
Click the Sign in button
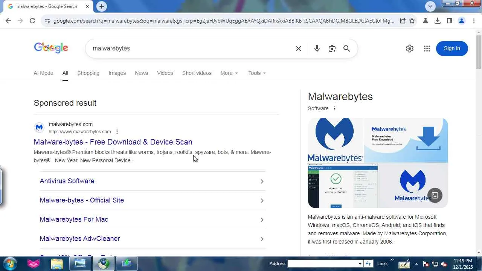tap(452, 49)
